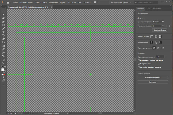Screen dimensions: 173x115
Task: Toggle smart guides icon
Action: pos(160,42)
